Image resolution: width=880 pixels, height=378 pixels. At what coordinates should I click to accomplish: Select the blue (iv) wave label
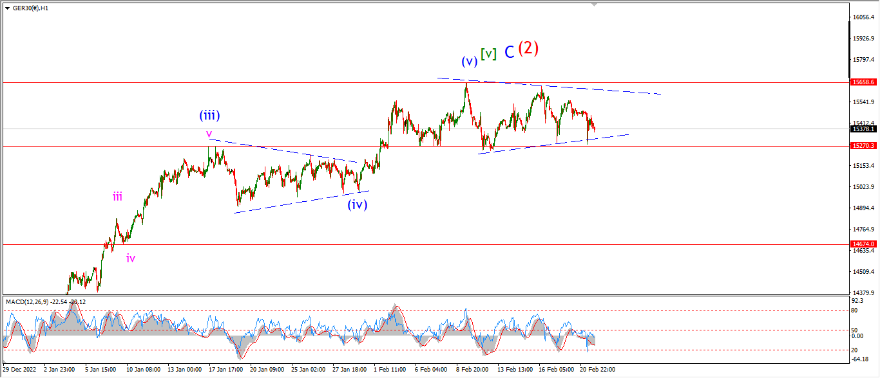(358, 204)
